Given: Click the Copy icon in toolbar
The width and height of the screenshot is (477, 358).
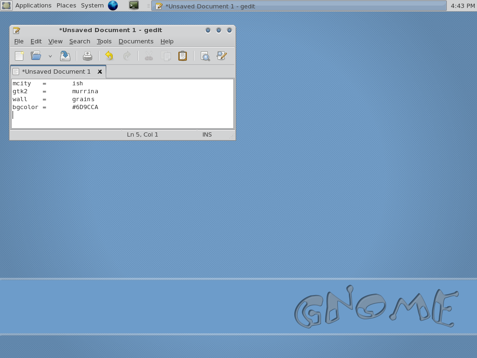Looking at the screenshot, I should coord(166,56).
